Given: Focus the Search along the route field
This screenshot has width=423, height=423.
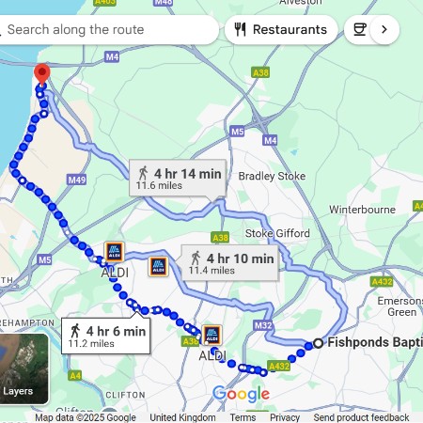Looking at the screenshot, I should 106,29.
